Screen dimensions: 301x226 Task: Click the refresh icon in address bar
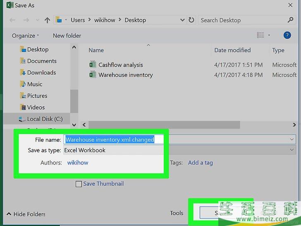point(191,20)
